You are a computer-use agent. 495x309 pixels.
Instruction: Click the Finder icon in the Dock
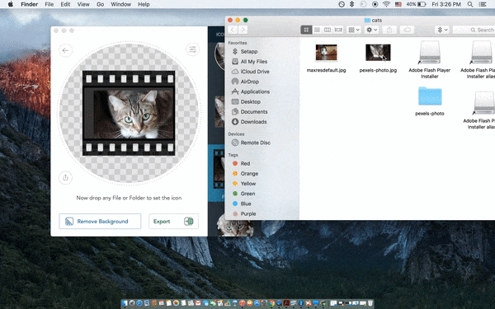tap(125, 303)
